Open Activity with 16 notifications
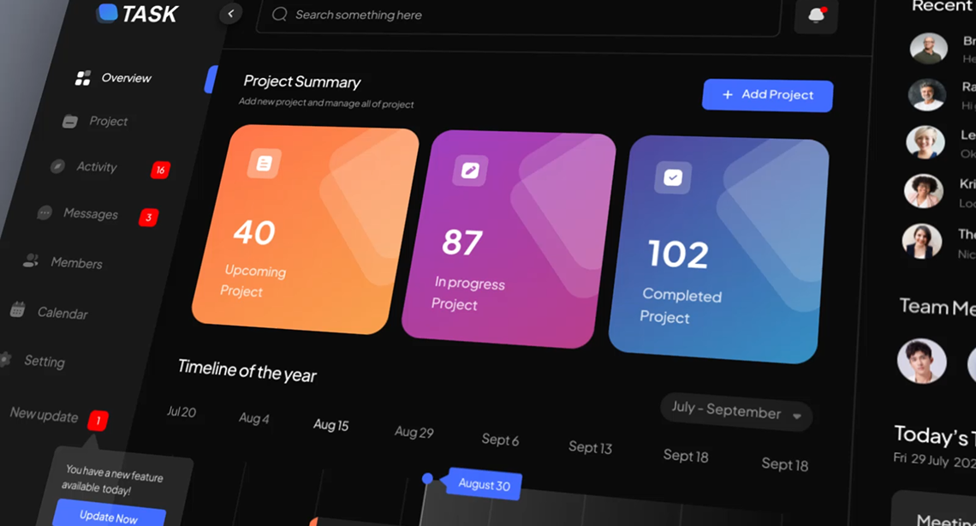Viewport: 976px width, 526px height. coord(96,166)
